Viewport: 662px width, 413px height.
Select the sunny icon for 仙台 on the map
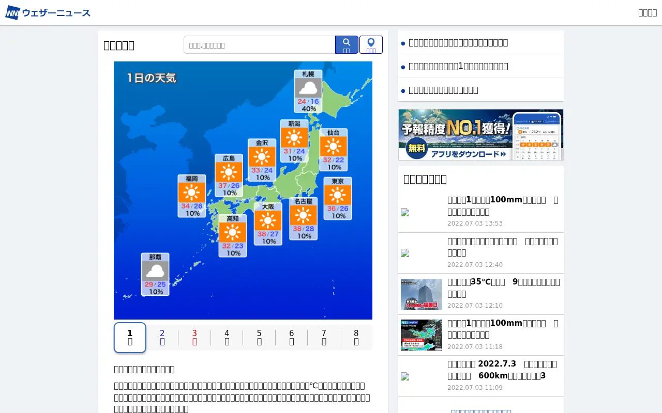pyautogui.click(x=334, y=147)
